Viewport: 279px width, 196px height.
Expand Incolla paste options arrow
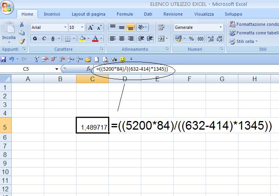click(9, 43)
